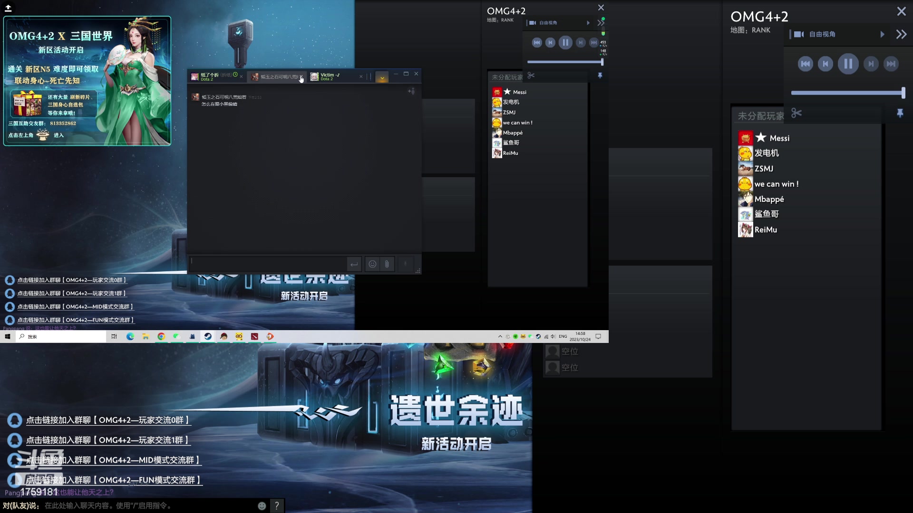Step back one frame in large replay panel

[826, 64]
